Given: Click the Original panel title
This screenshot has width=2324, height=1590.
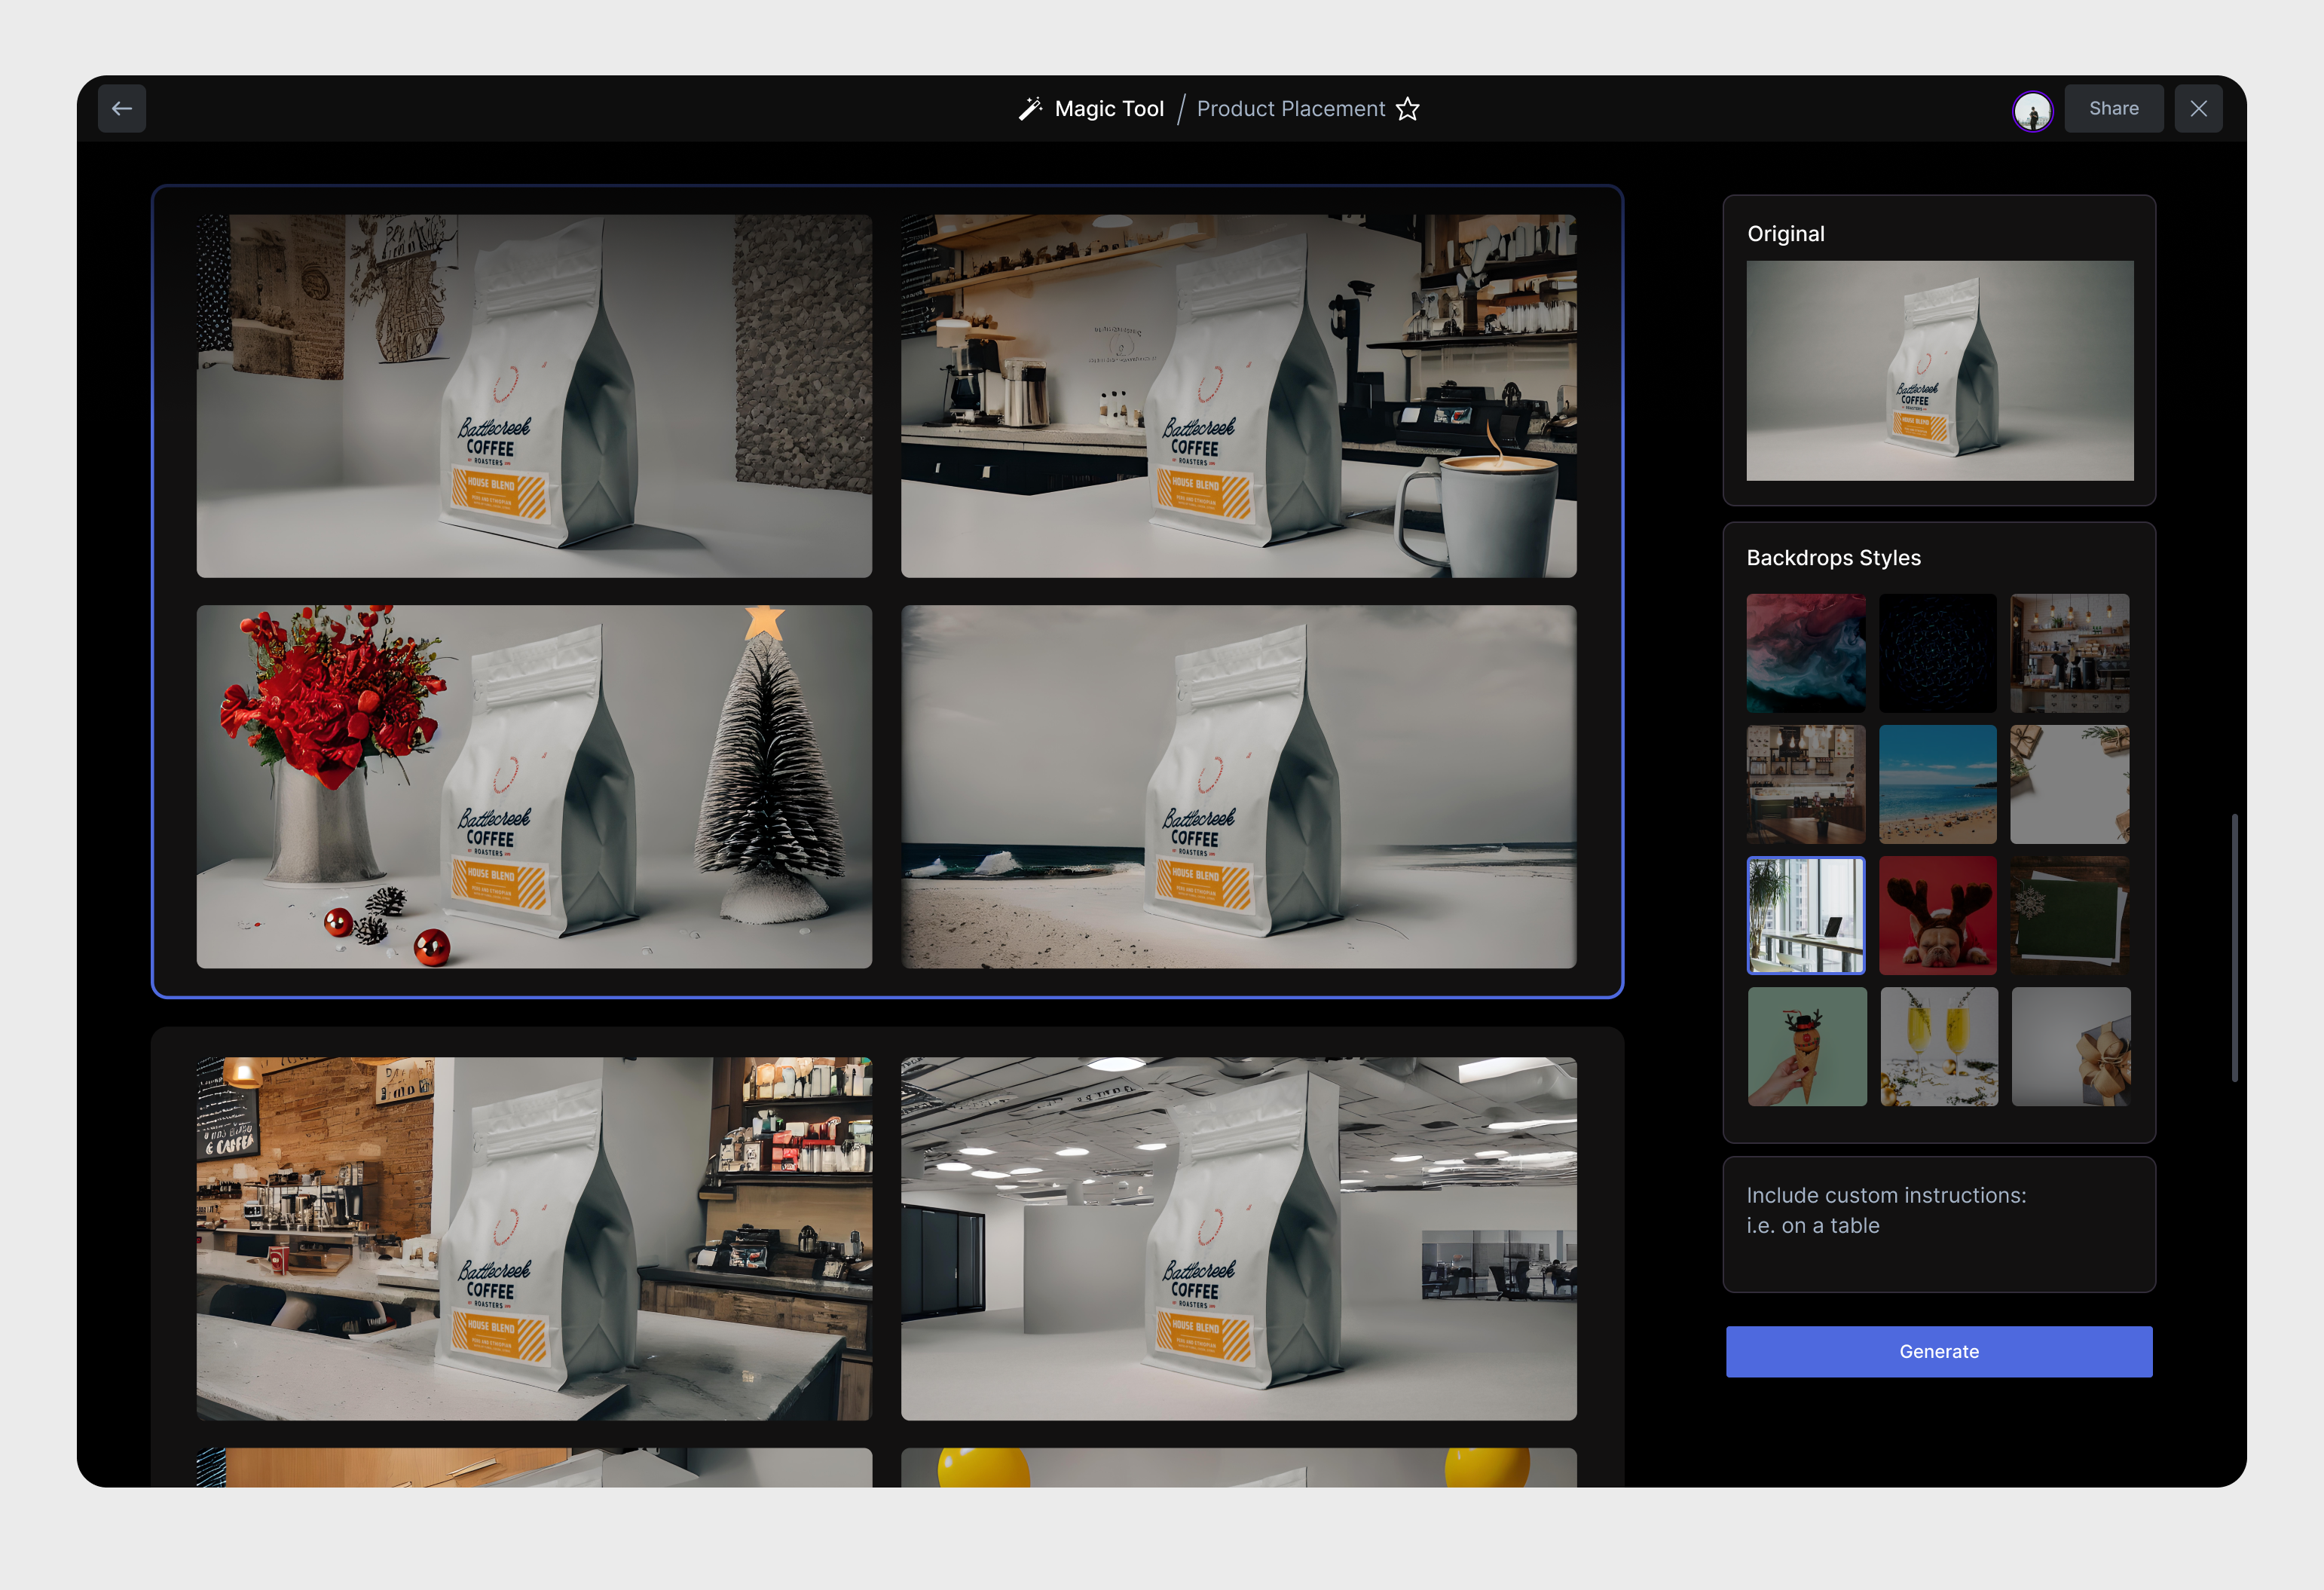Looking at the screenshot, I should point(1786,234).
